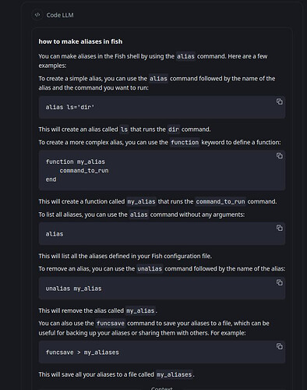Copy the funcsave > my_aliases code block
The image size is (307, 390).
click(280, 346)
